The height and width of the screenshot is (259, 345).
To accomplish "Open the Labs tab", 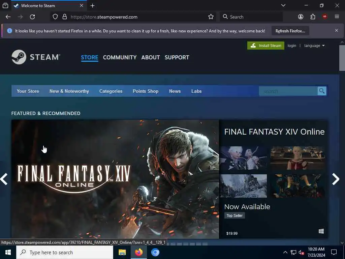I will click(x=196, y=91).
